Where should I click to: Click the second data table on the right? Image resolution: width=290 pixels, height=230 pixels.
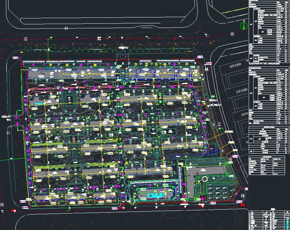(x=269, y=95)
